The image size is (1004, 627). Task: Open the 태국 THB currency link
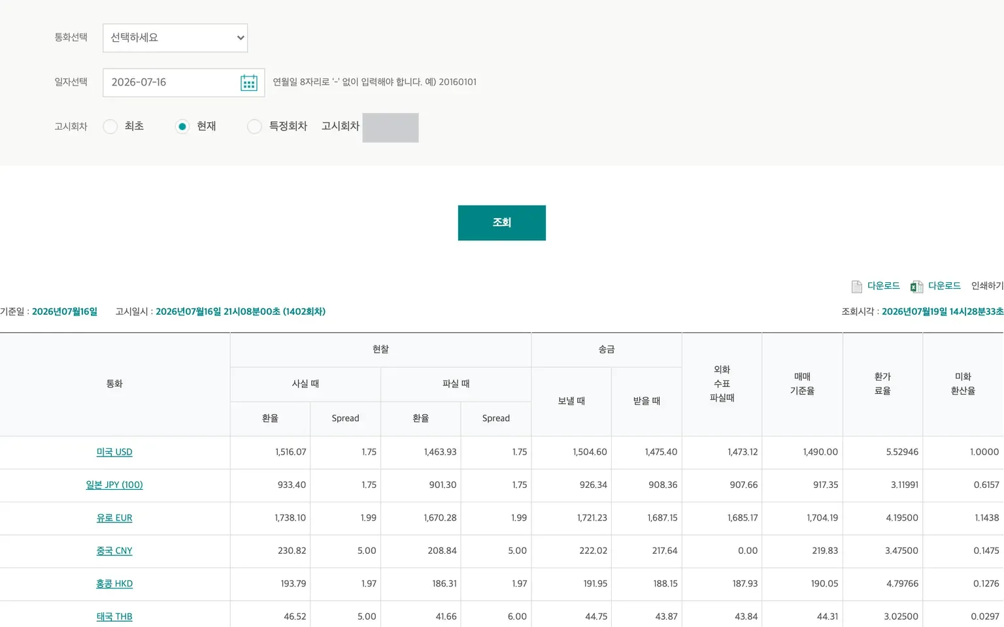(x=114, y=617)
